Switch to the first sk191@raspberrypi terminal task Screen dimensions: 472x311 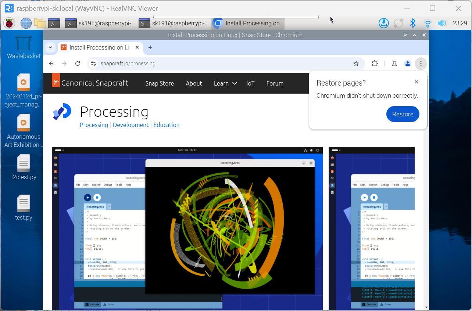[100, 23]
